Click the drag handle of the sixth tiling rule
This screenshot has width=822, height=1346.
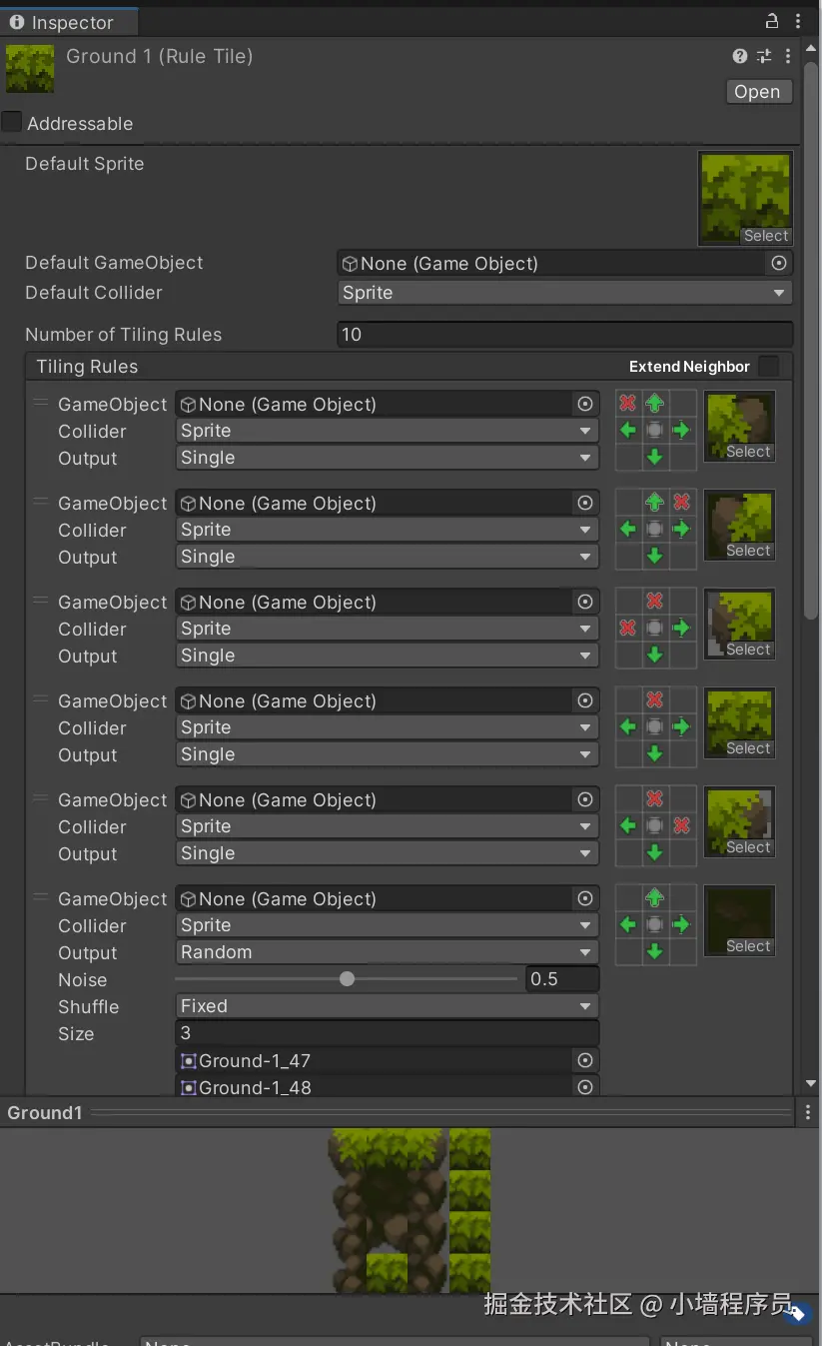pyautogui.click(x=41, y=896)
